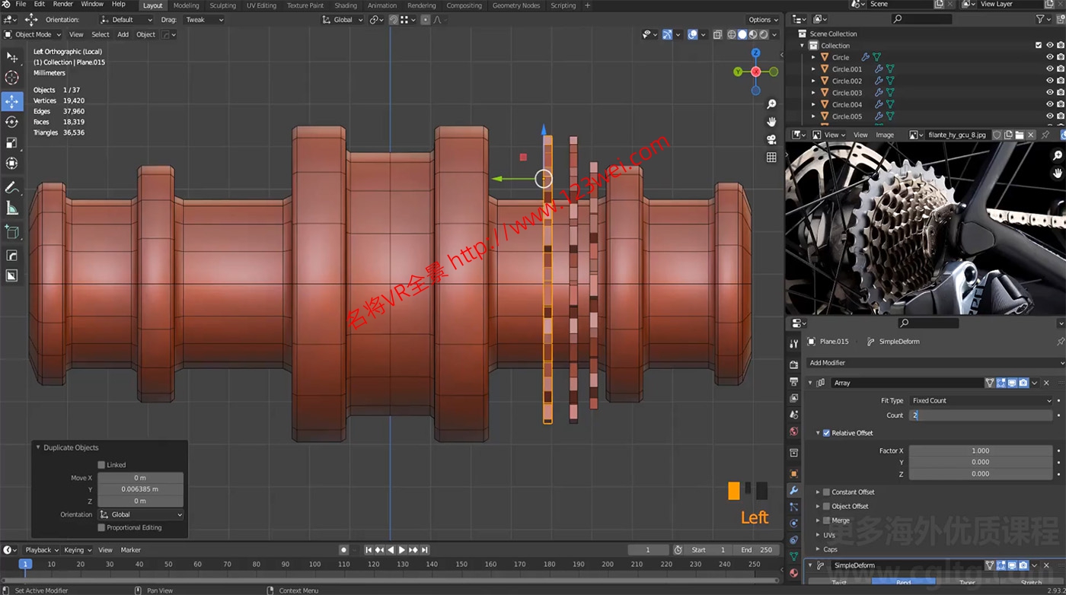Switch to the Shading workspace tab

click(x=346, y=5)
